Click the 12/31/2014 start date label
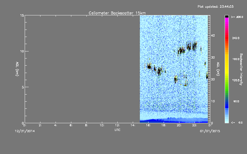Viewport: 247px width, 154px height. (x=25, y=131)
